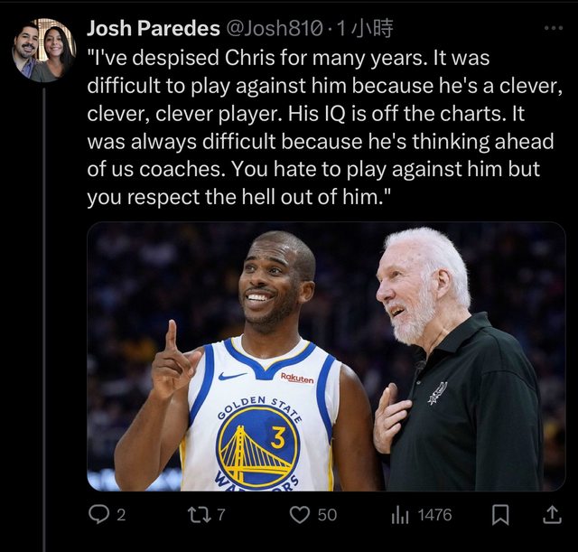The image size is (578, 552).
Task: Click the like count number 50
Action: tap(327, 514)
